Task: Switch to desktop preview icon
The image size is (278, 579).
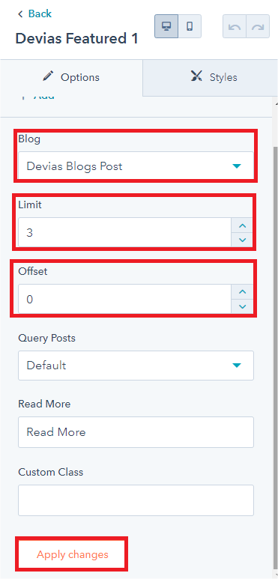Action: 166,26
